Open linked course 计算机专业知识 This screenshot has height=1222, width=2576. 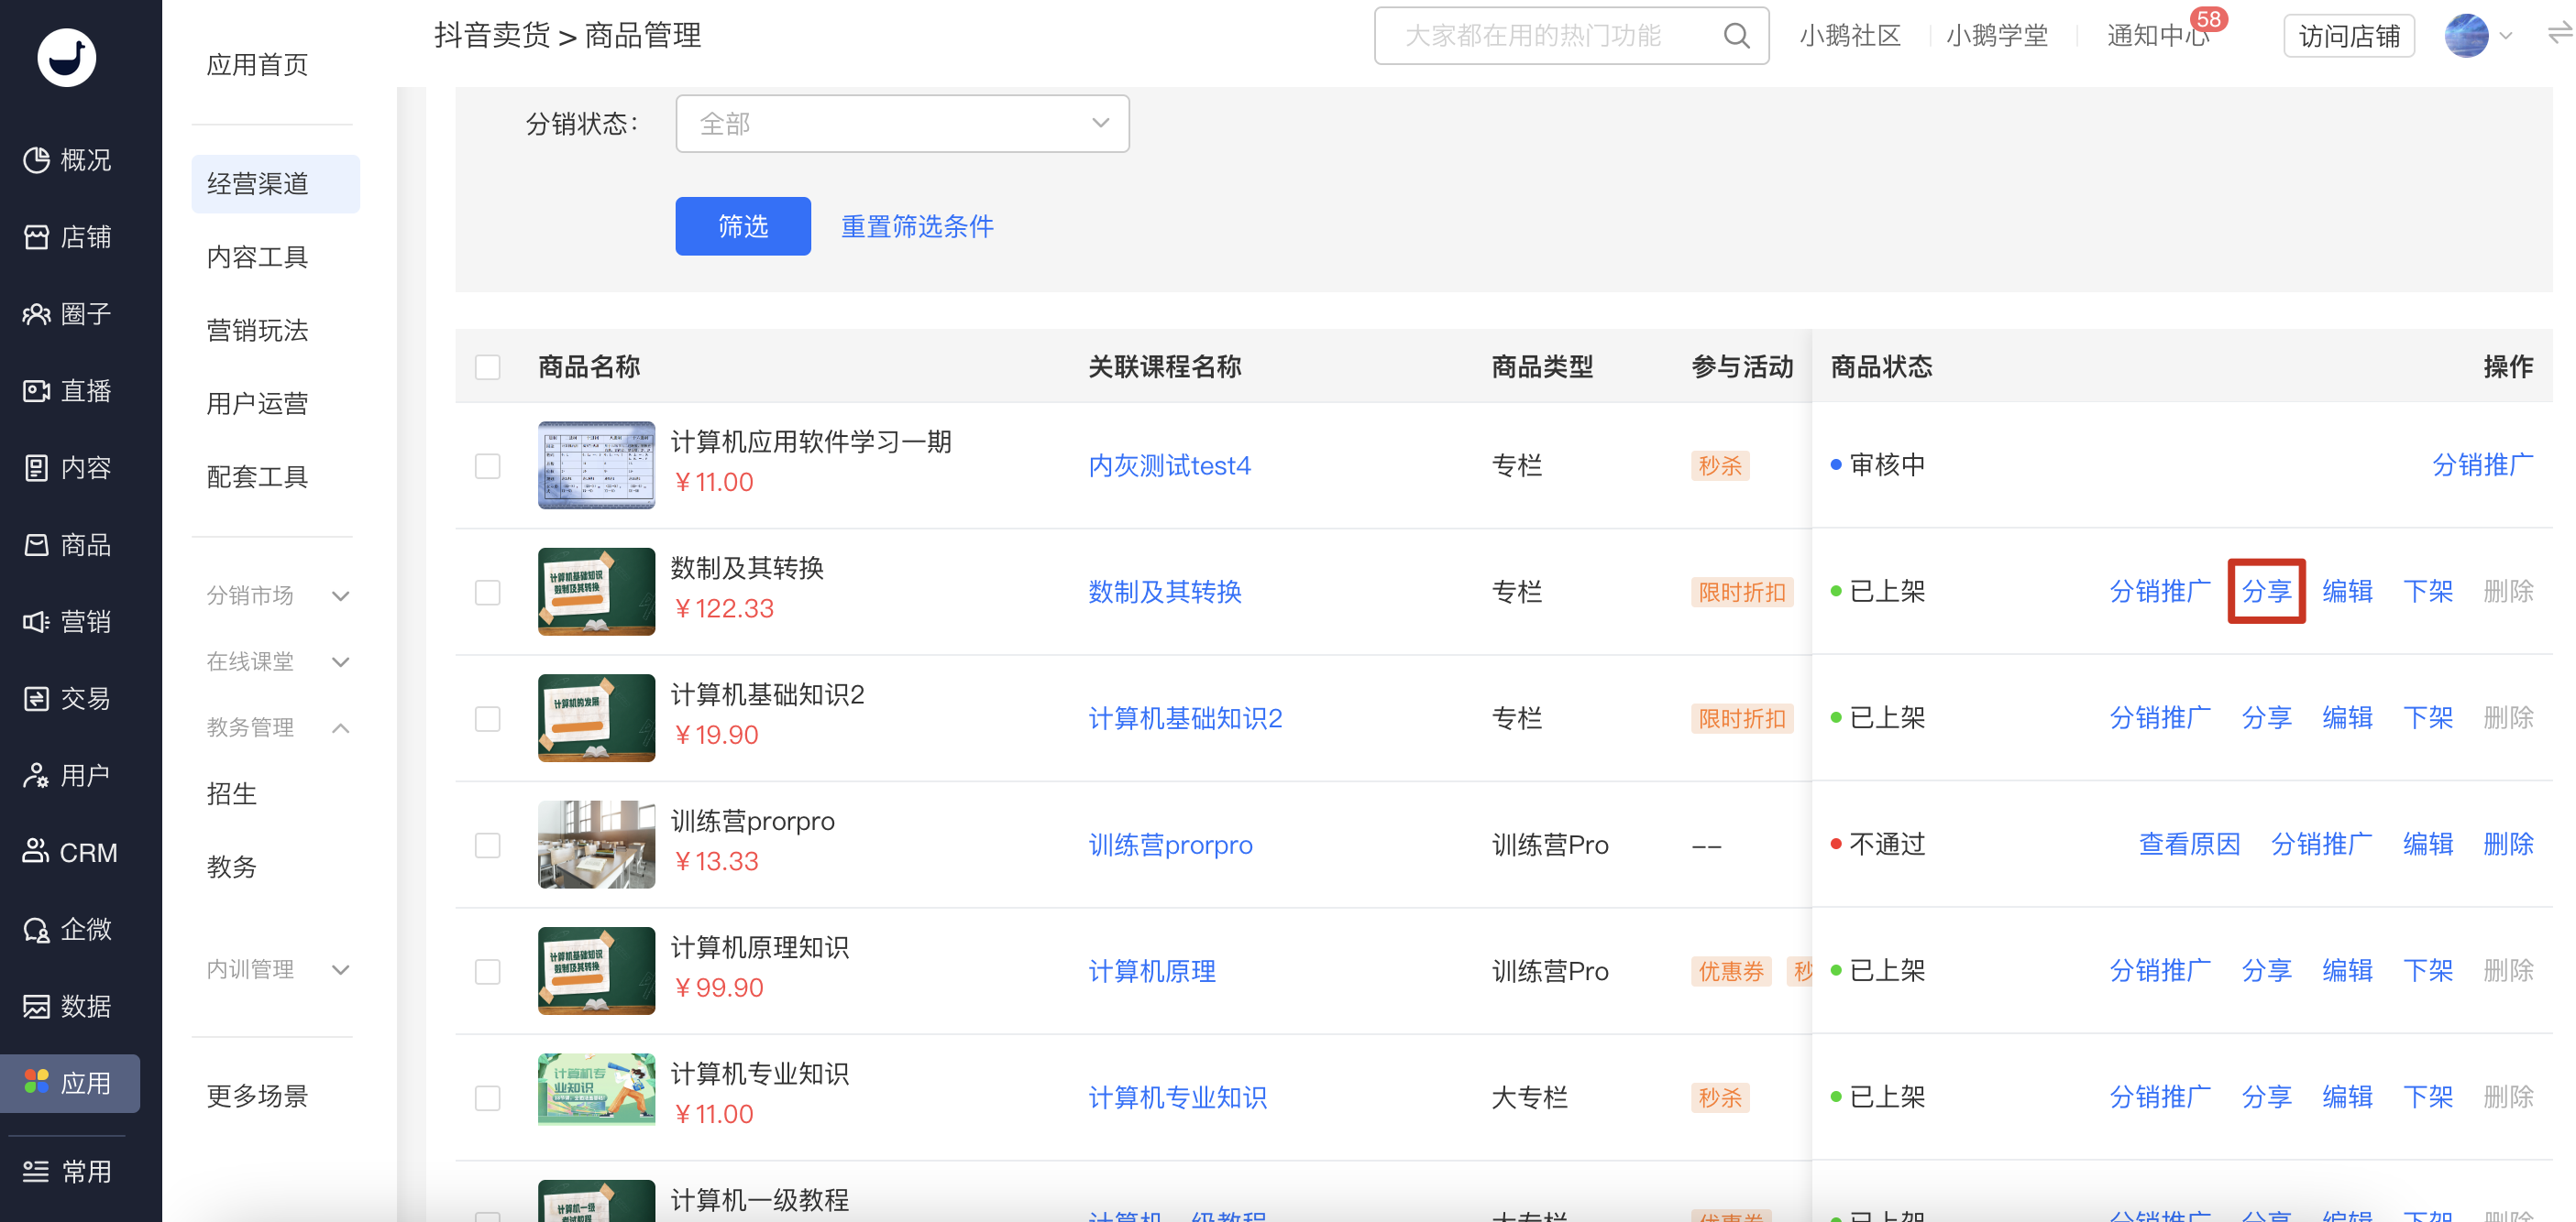point(1177,1098)
